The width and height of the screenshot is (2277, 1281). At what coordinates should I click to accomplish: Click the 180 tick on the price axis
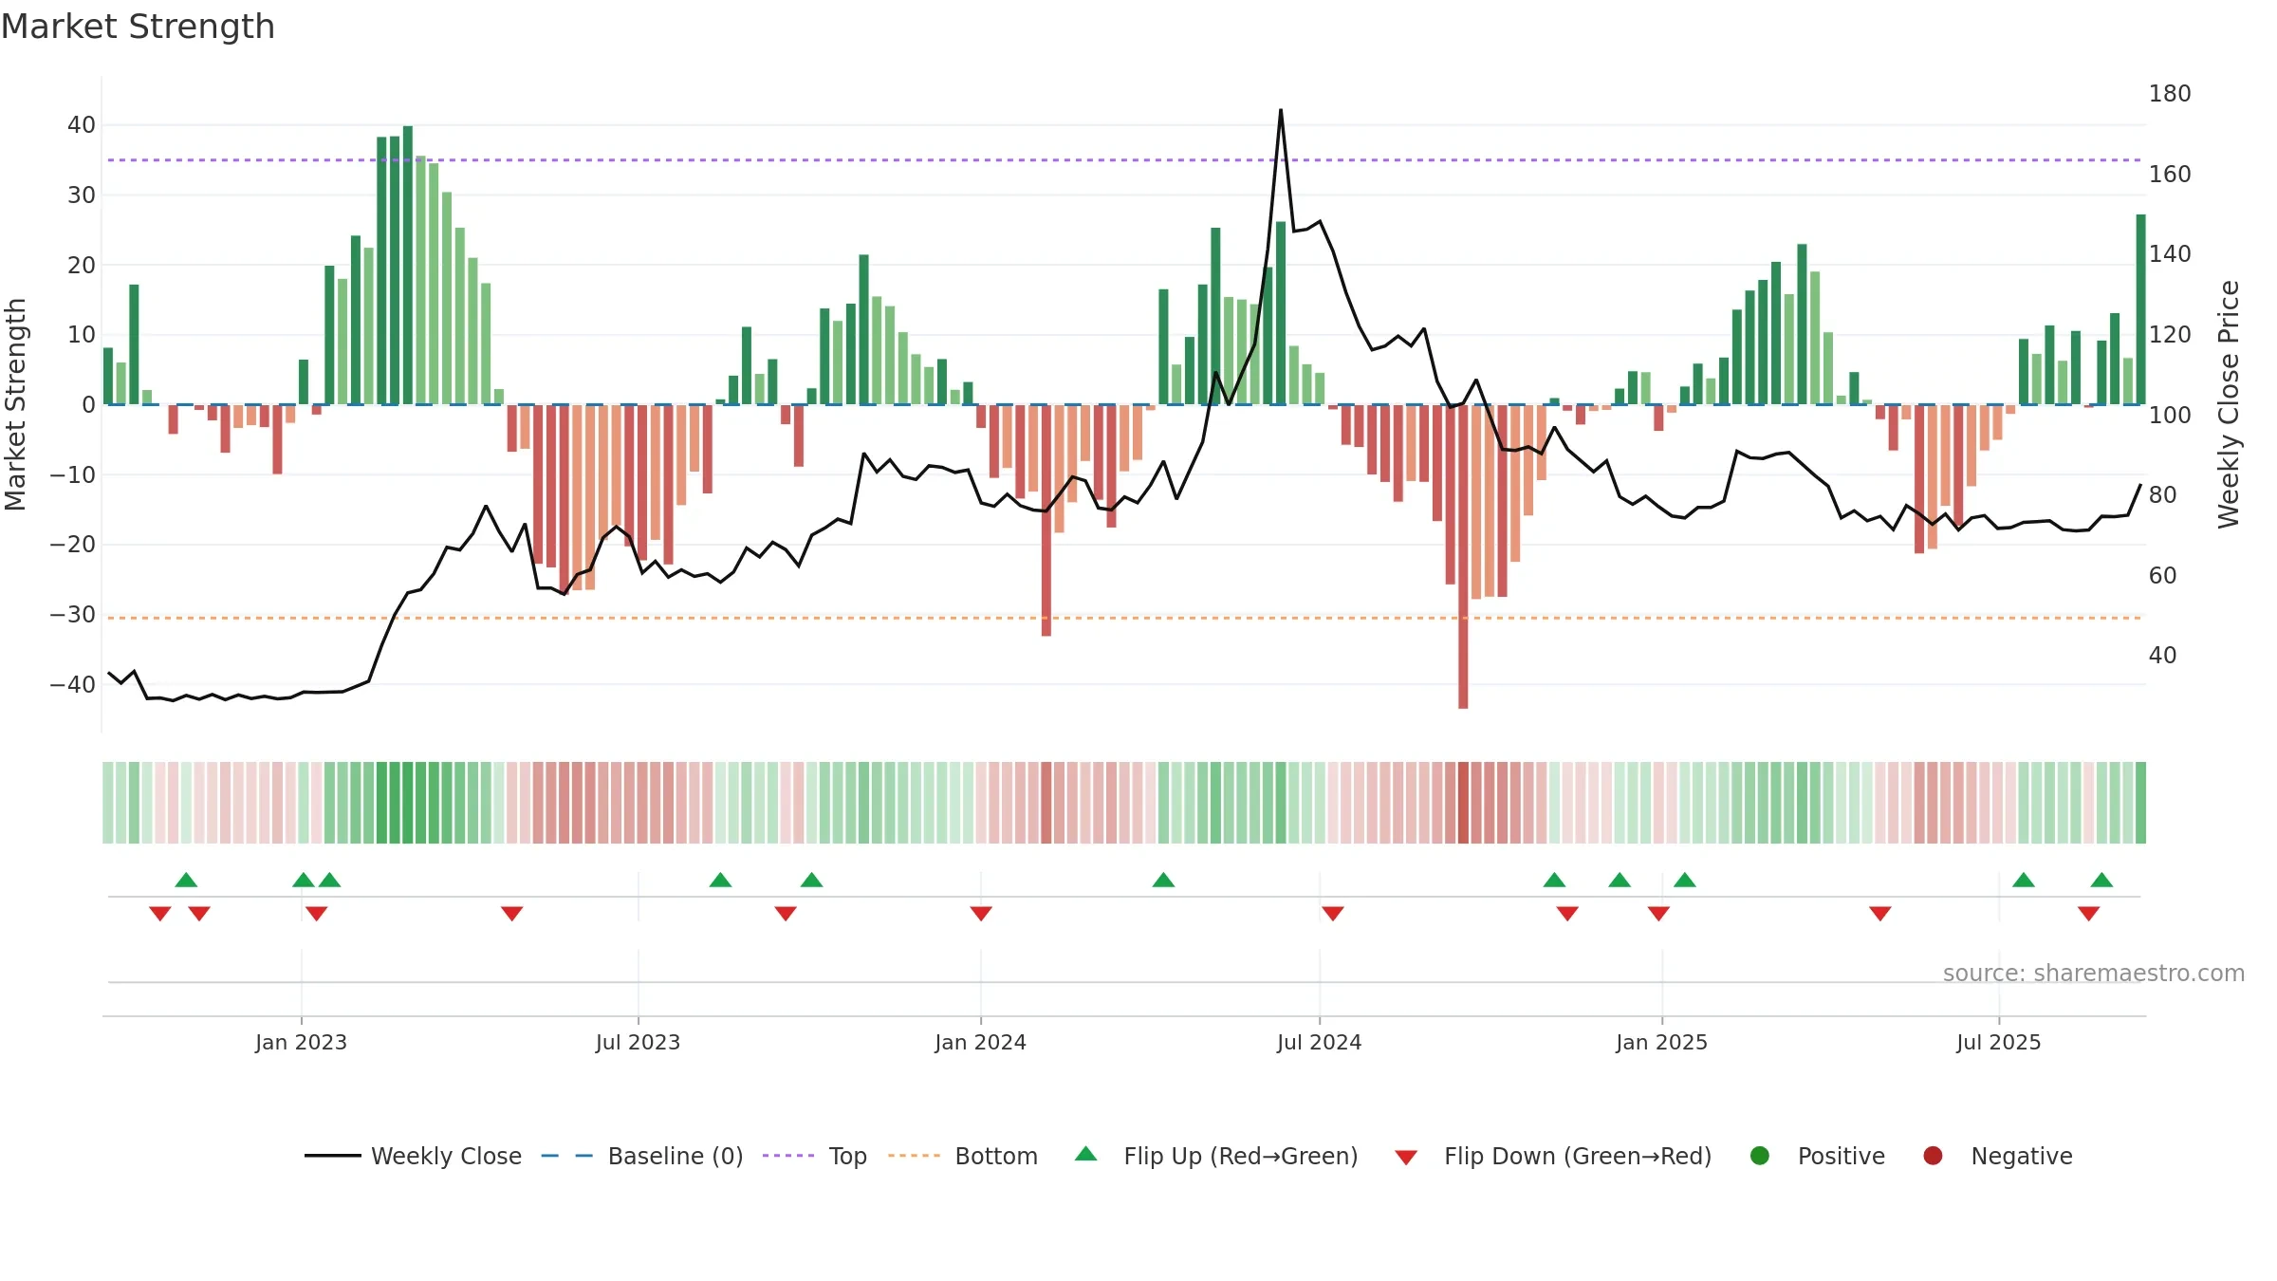[x=2170, y=94]
